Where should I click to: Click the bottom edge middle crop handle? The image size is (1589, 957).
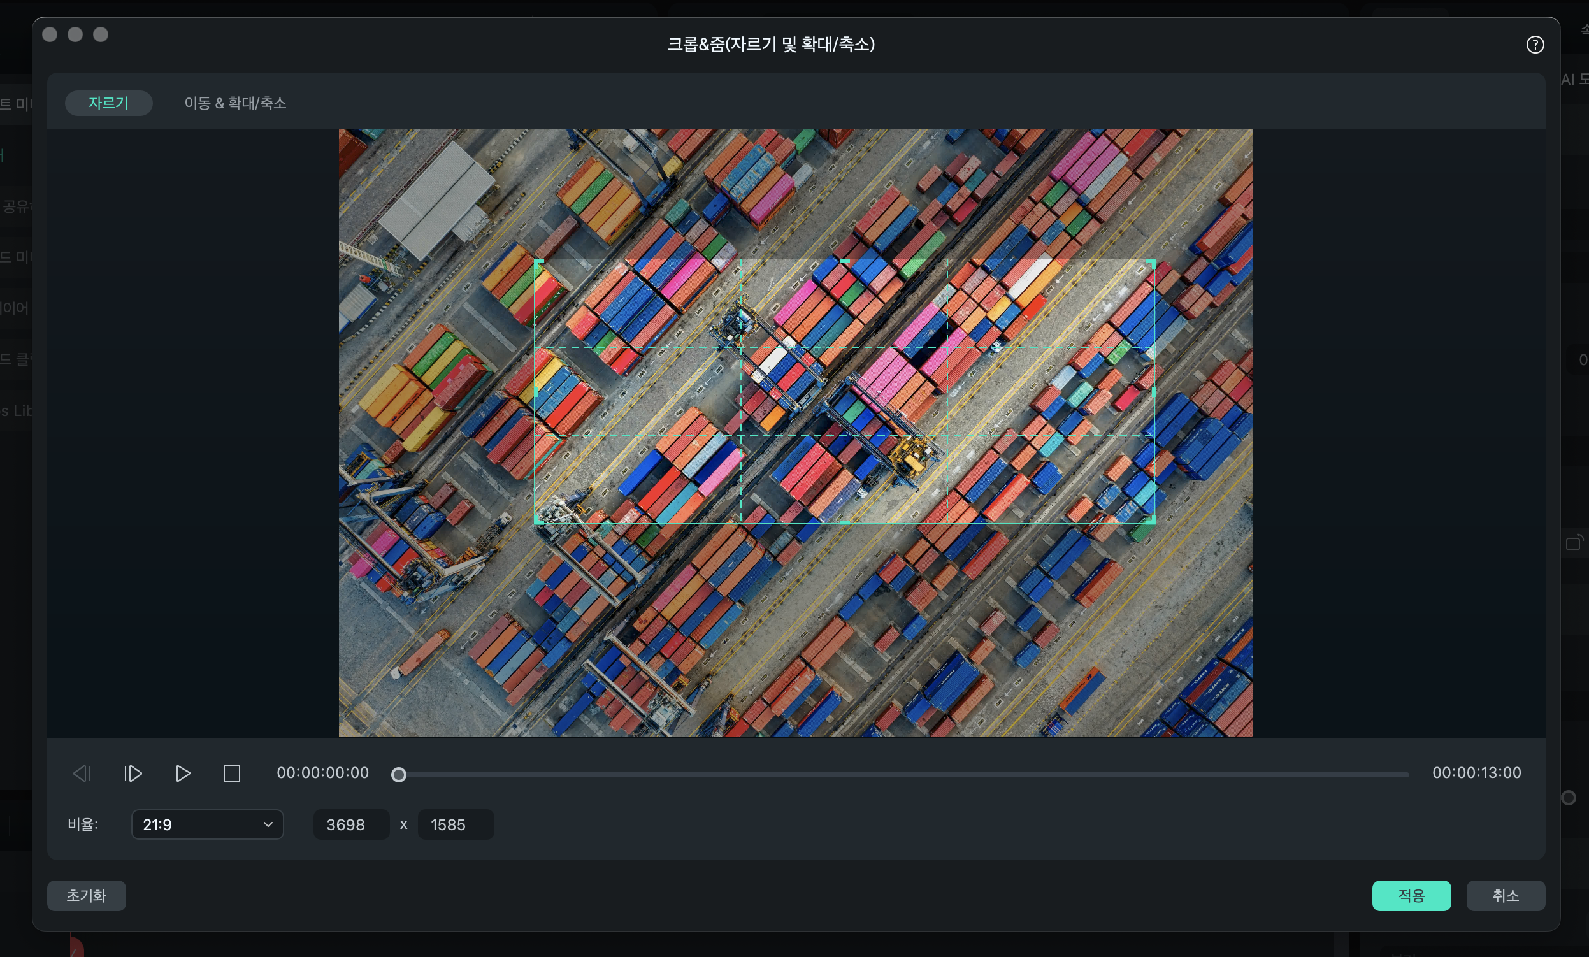(844, 522)
